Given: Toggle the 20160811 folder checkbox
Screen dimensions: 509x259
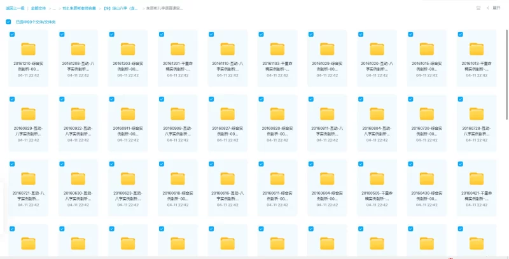Looking at the screenshot, I should click(x=312, y=99).
